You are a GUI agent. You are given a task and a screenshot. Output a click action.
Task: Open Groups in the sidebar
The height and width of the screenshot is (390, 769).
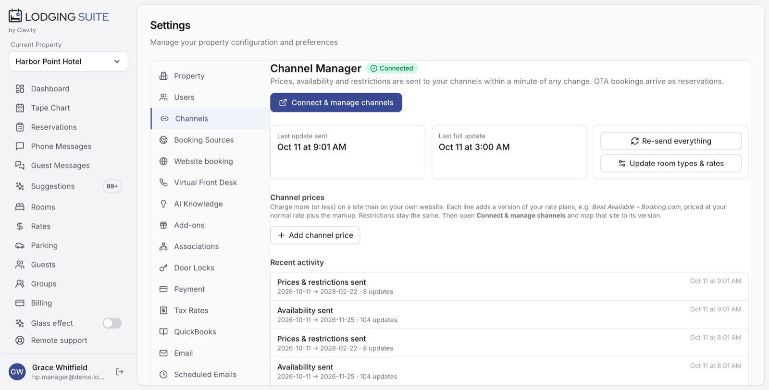point(68,284)
